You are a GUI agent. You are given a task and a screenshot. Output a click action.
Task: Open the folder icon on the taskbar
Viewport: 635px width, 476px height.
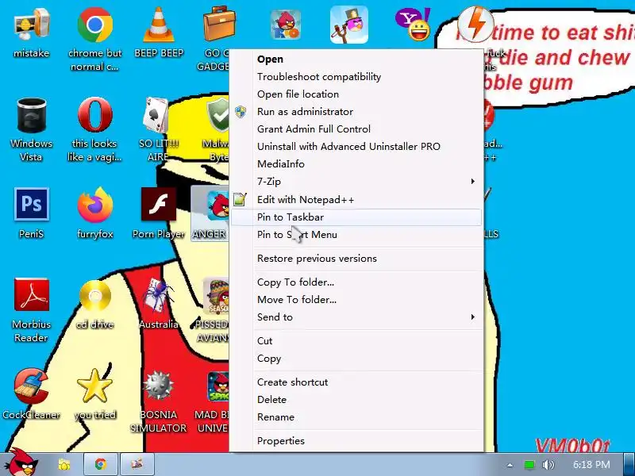[x=64, y=464]
